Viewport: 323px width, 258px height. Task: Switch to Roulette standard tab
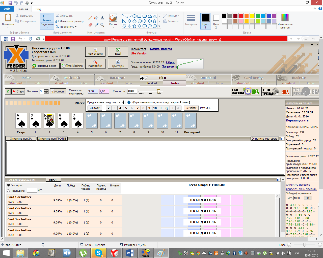point(288,83)
